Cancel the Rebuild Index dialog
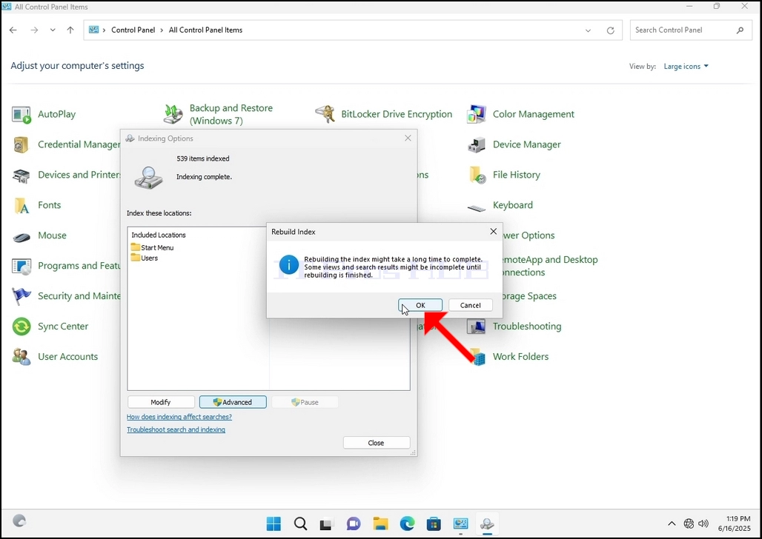The image size is (762, 539). pos(470,305)
